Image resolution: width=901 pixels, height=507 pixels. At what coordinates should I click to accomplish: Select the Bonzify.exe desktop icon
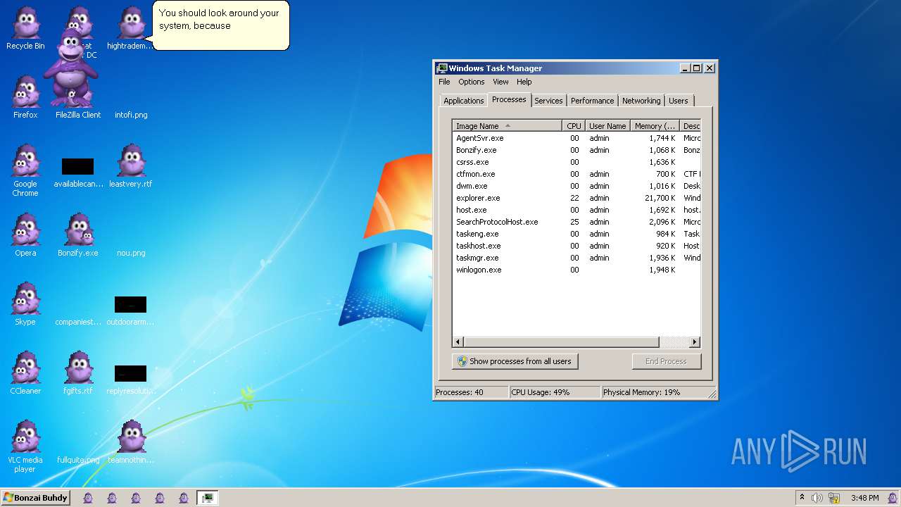(x=78, y=235)
